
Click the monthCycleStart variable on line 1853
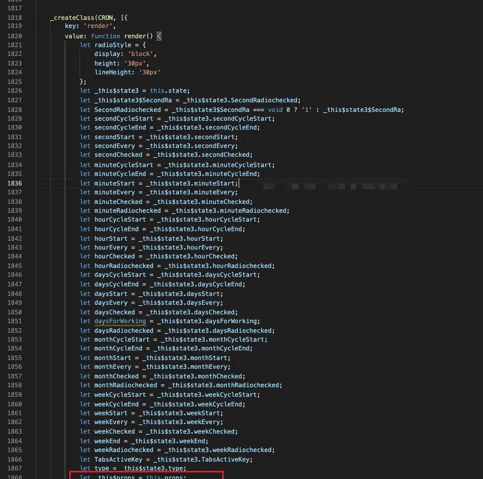pyautogui.click(x=122, y=339)
